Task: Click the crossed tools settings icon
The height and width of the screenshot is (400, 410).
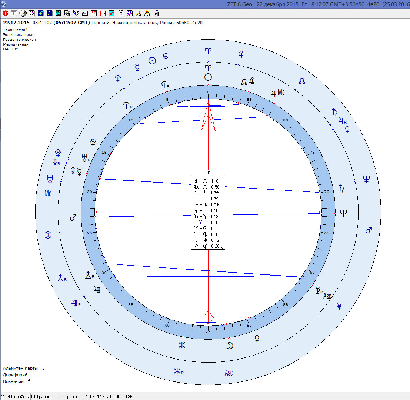Action: point(139,13)
